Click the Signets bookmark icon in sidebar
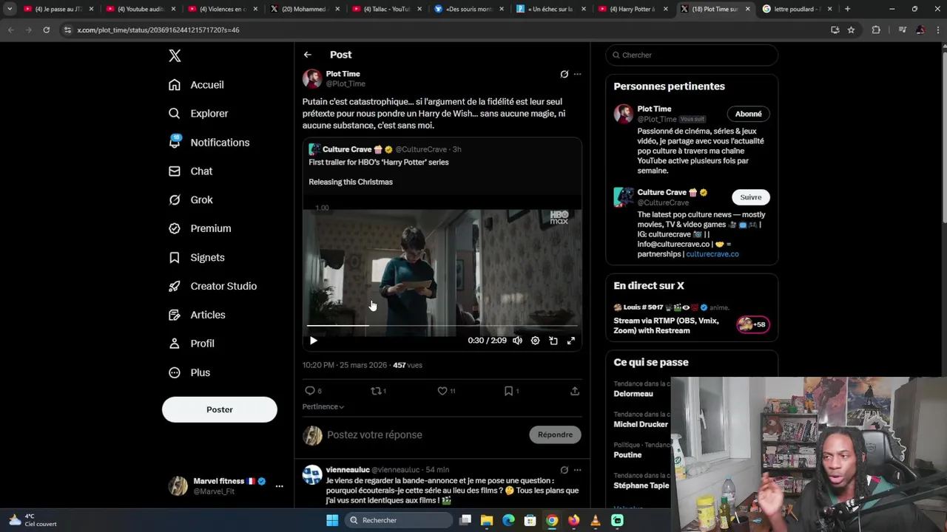Screen dimensions: 947x532 [x=175, y=258]
